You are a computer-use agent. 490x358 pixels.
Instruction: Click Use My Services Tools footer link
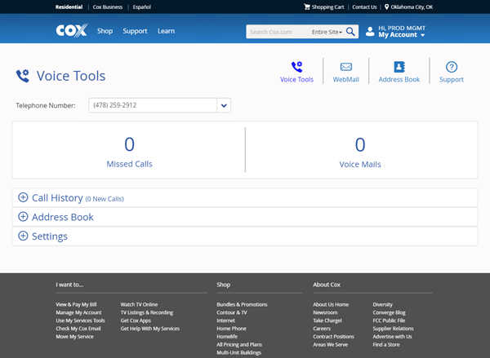coord(80,320)
